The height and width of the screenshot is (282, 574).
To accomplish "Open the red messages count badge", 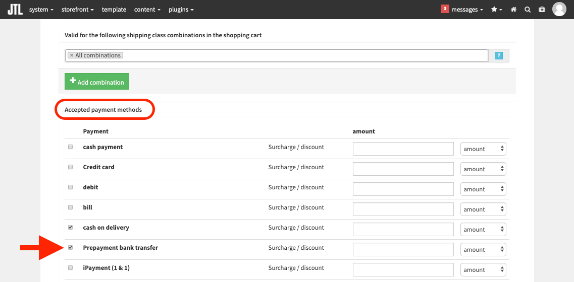I will (x=445, y=9).
